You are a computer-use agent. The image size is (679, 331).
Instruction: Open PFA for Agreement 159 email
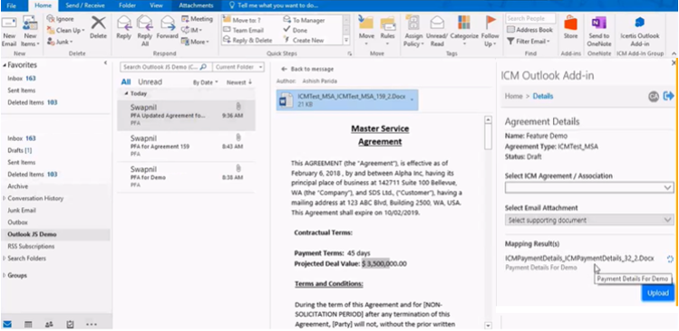tap(186, 146)
